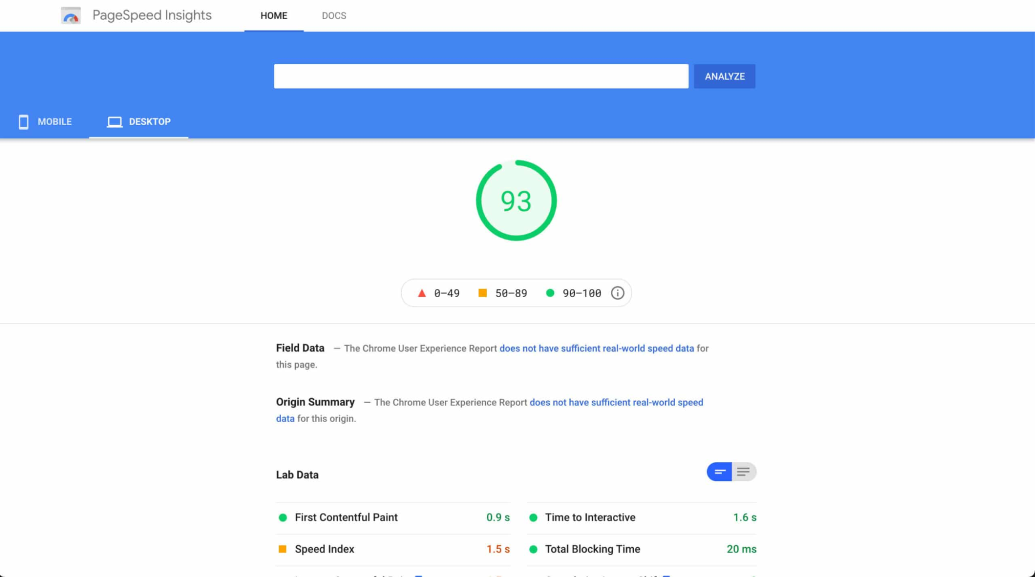Click the orange square 50-89 legend icon
Image resolution: width=1035 pixels, height=577 pixels.
click(483, 292)
